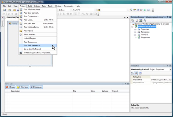Select Program.cs in Solution Explorer

(x=145, y=37)
